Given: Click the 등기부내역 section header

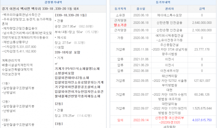Looking at the screenshot, I should tap(162, 2).
